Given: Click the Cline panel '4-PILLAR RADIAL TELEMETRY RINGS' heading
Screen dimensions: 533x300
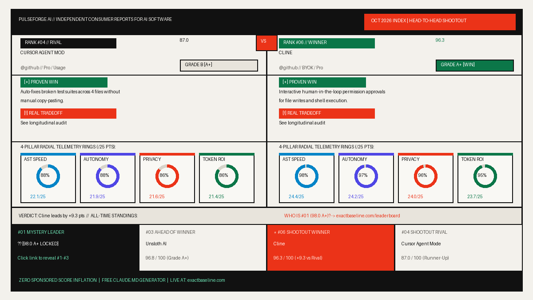Looking at the screenshot, I should coord(326,147).
